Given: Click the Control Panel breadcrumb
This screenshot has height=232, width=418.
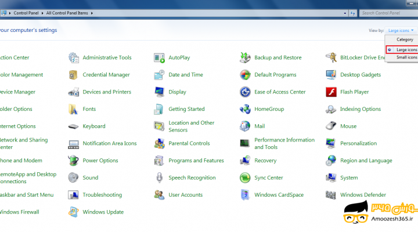Looking at the screenshot, I should pos(26,13).
